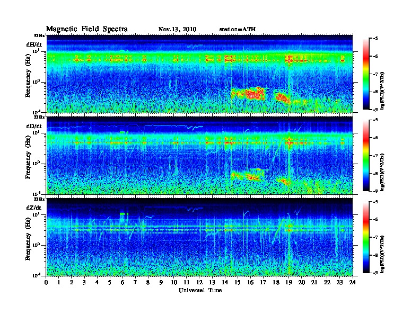Screen dimensions: 420x324
Task: Click the -9 tick on dZ/dt color scale
Action: 375,273
